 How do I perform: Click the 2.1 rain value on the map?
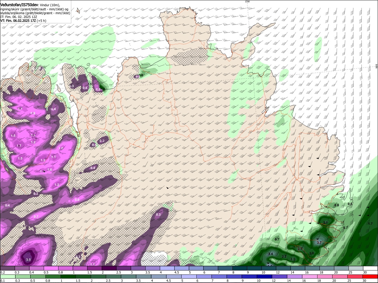(x=325, y=222)
